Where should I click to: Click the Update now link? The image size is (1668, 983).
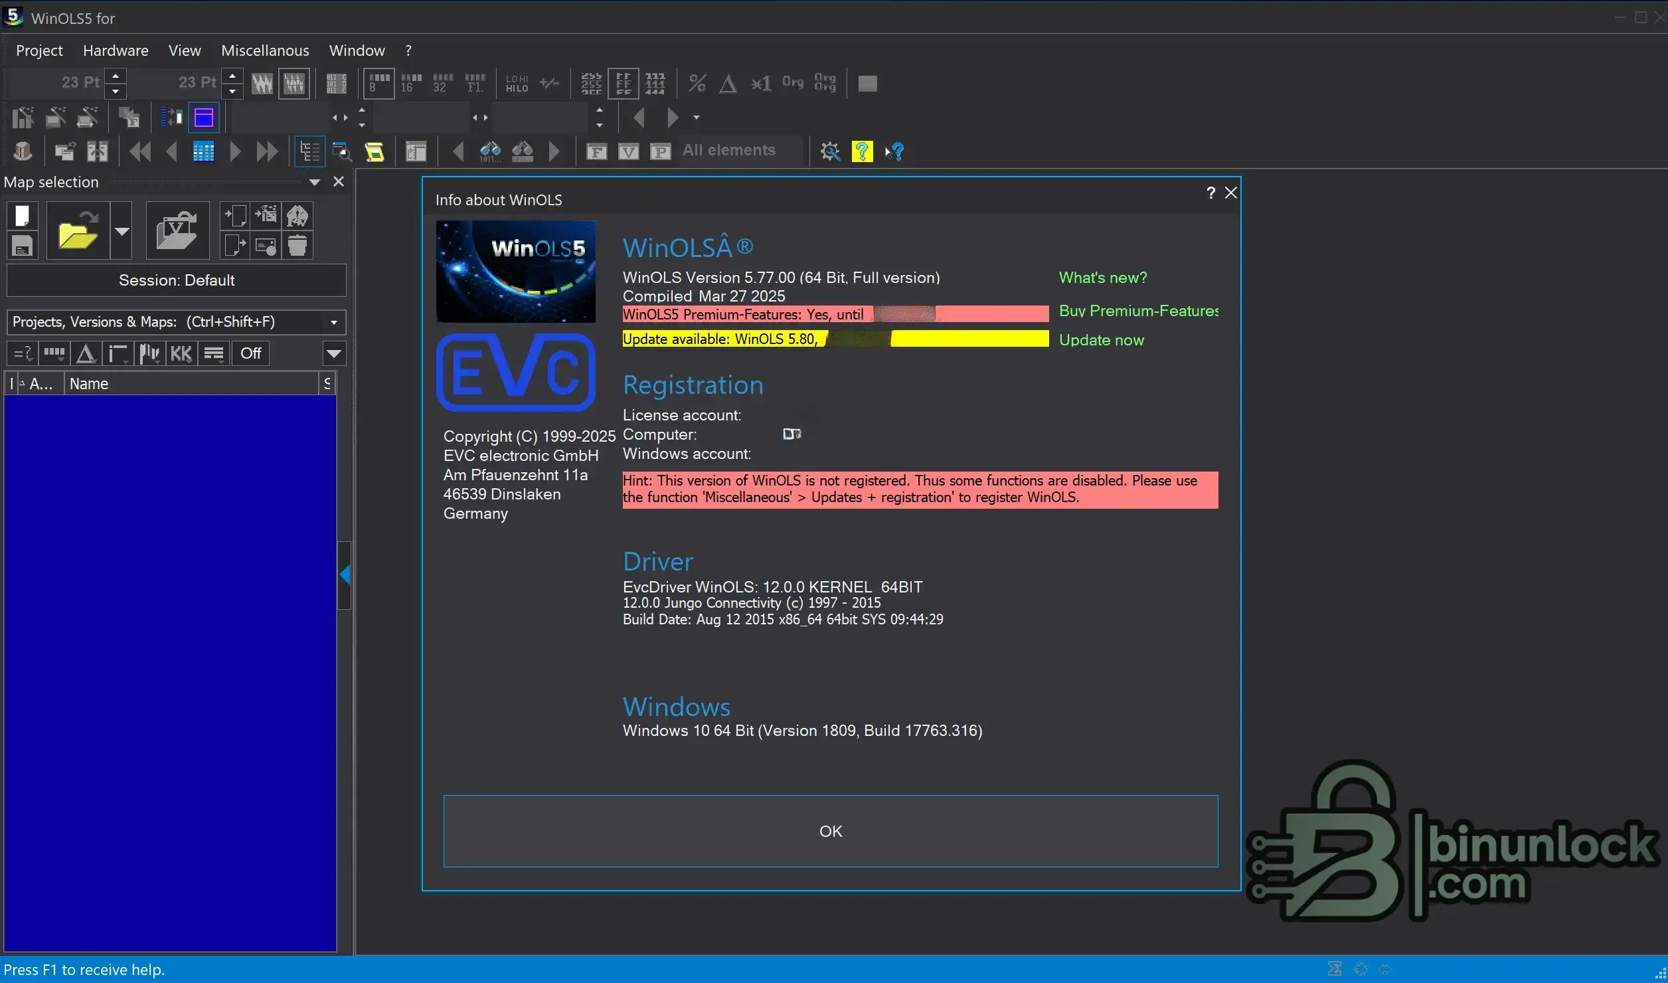coord(1102,340)
